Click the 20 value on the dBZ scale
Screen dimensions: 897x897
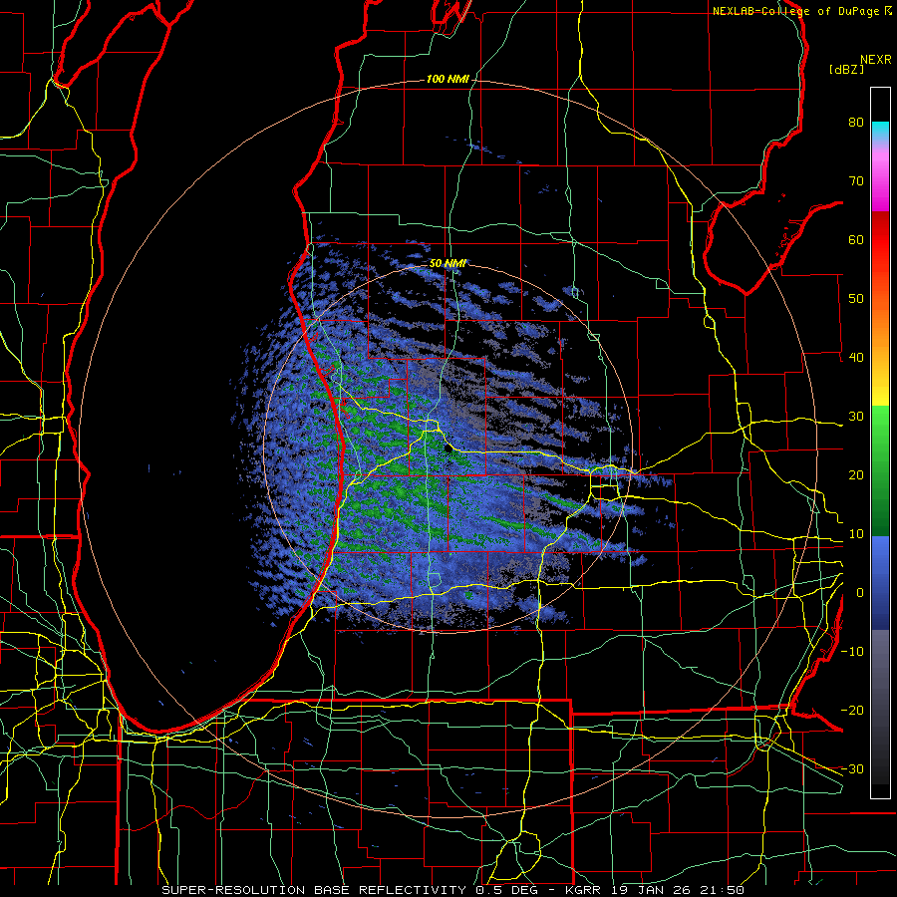[x=856, y=474]
